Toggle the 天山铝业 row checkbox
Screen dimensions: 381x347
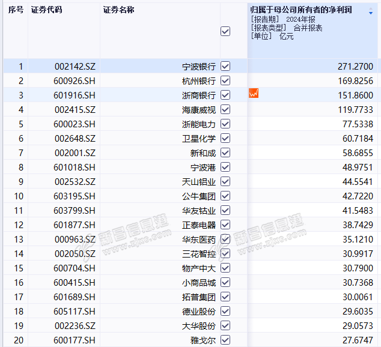click(225, 181)
